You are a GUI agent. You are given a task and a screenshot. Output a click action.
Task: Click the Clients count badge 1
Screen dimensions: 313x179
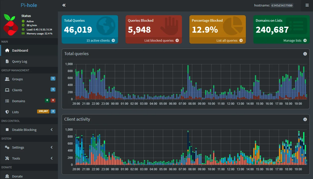coord(53,89)
